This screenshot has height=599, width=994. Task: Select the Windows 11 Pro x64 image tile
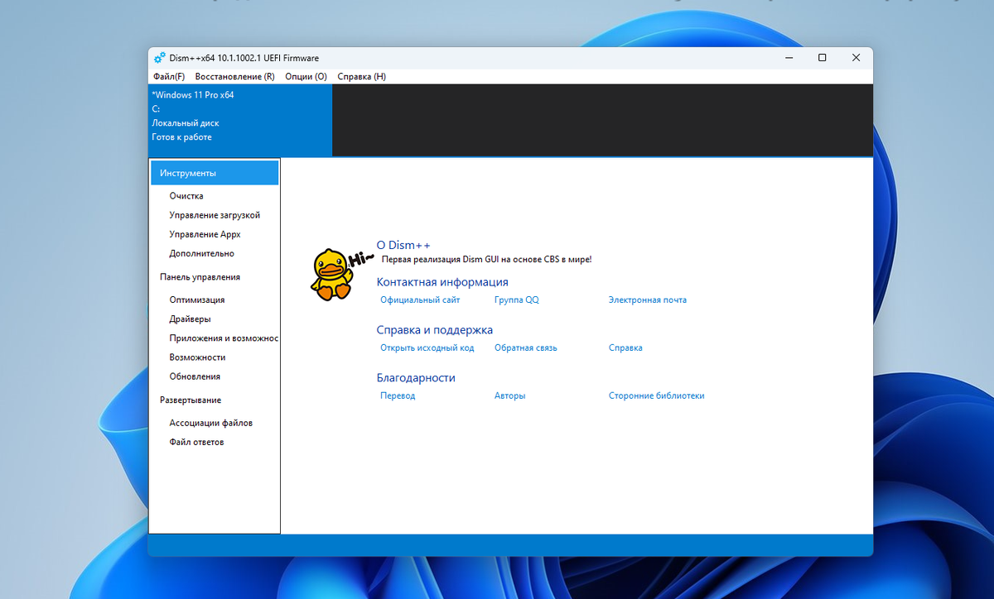click(240, 120)
